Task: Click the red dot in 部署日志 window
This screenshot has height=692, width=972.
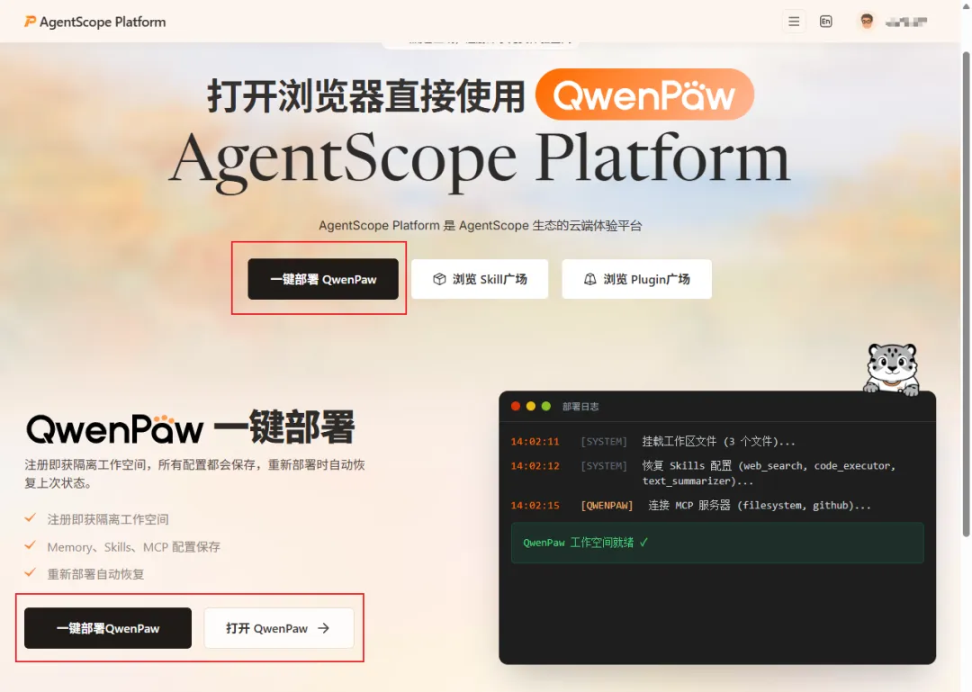Action: [x=515, y=406]
